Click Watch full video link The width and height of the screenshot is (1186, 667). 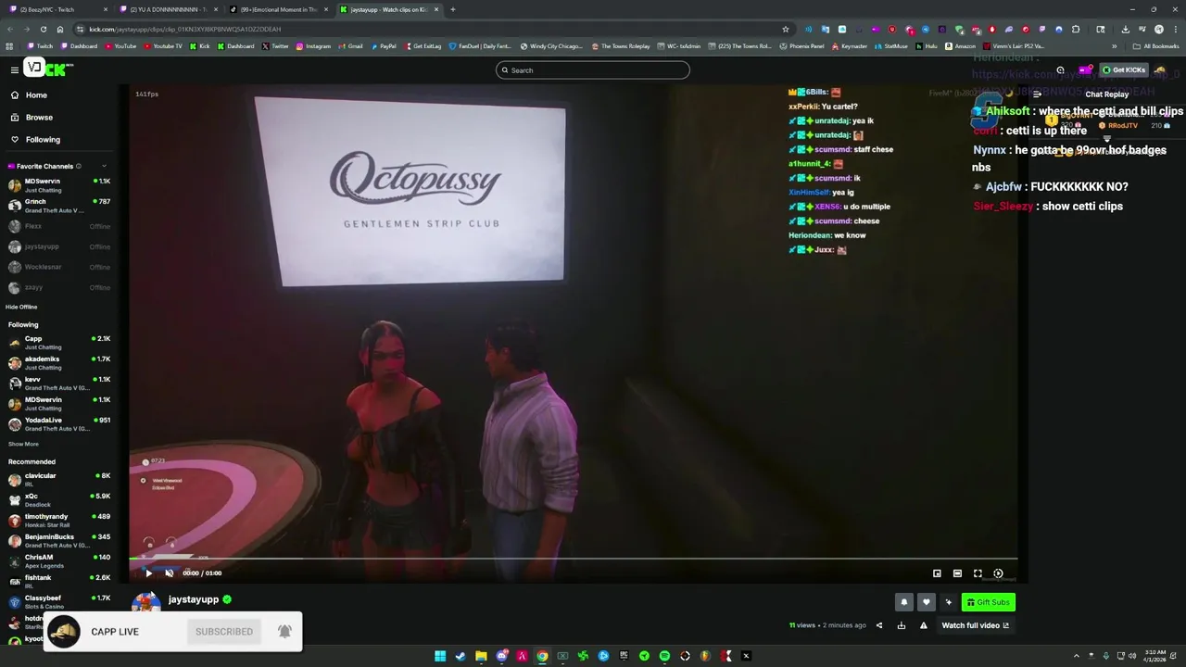coord(976,625)
